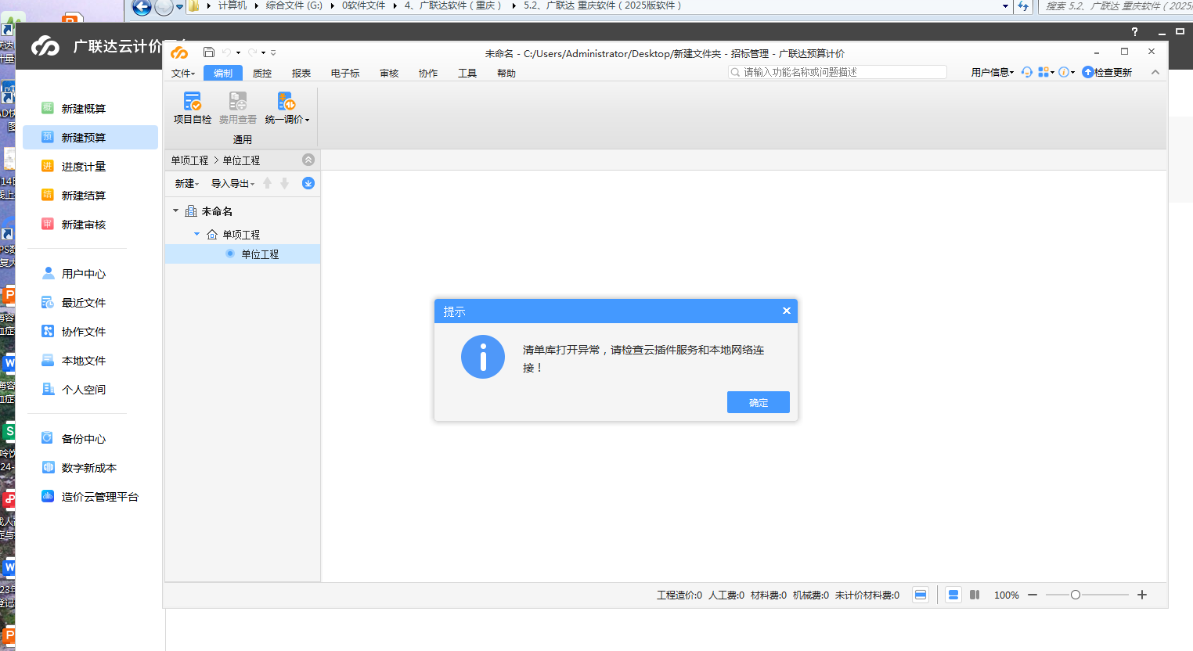Click the undo arrow icon

(226, 52)
